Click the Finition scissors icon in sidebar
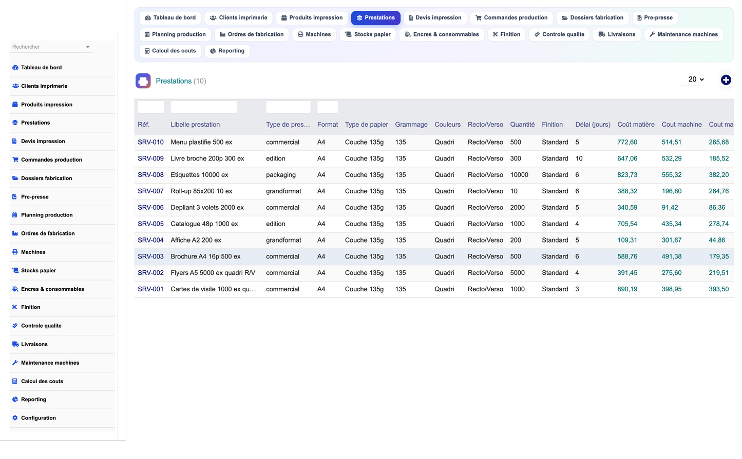 15,307
